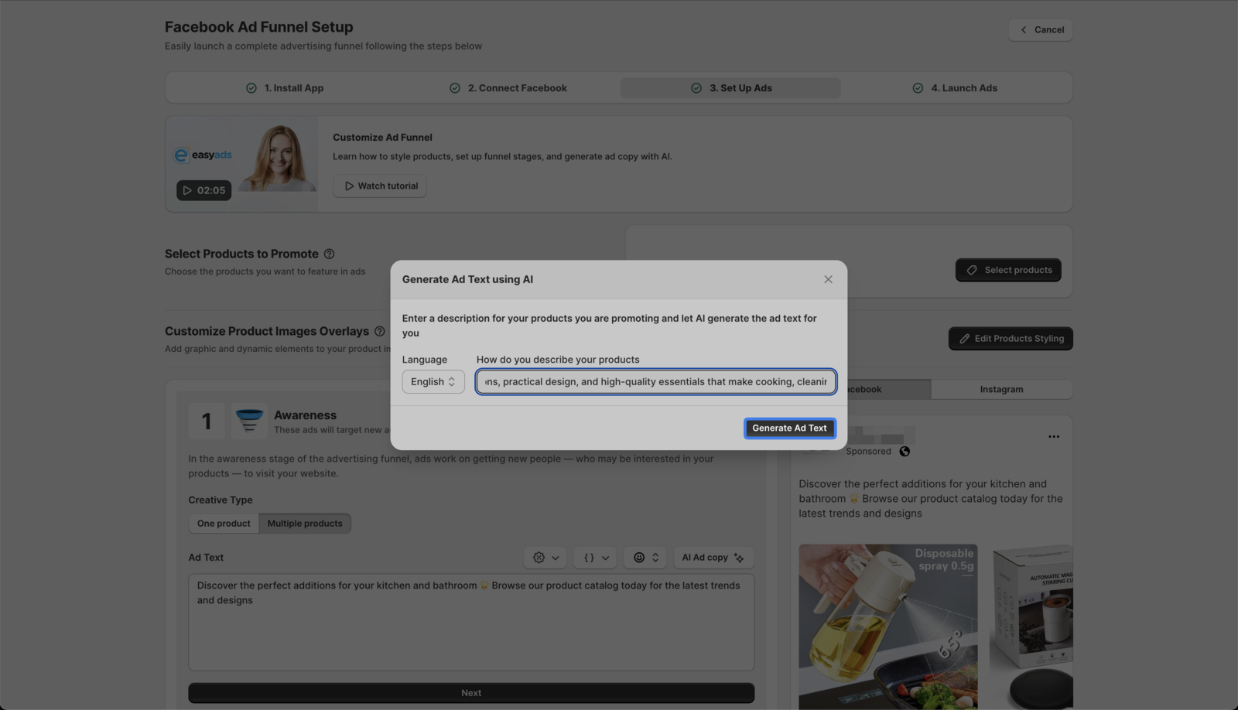This screenshot has width=1238, height=710.
Task: Open the discount badge icon in Ad Text toolbar
Action: pyautogui.click(x=539, y=557)
